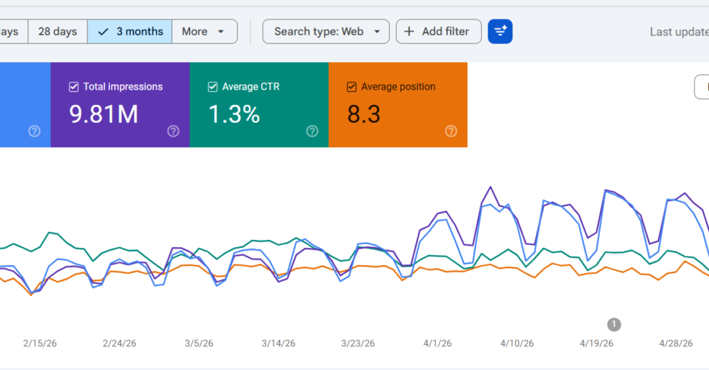The height and width of the screenshot is (370, 709).
Task: Click the 4/28/26 axis date label
Action: tap(676, 343)
